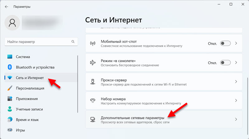Click the Найти параметр search field
This screenshot has width=249, height=139.
pyautogui.click(x=37, y=42)
